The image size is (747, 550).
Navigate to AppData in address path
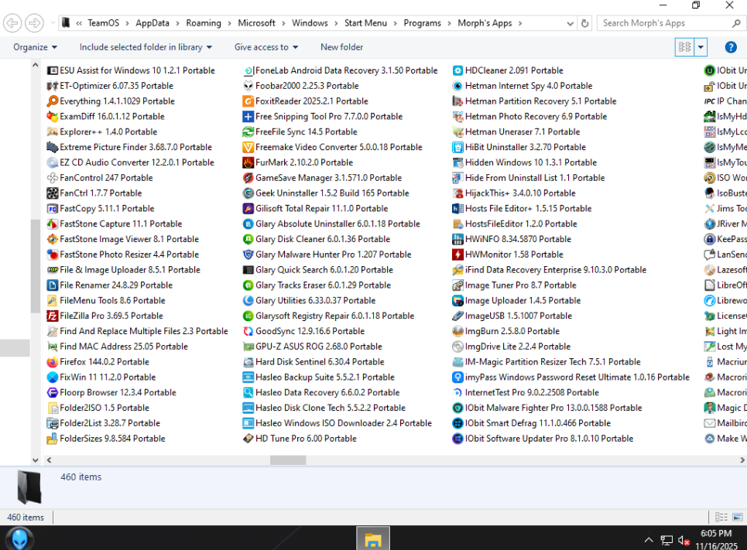pos(152,23)
